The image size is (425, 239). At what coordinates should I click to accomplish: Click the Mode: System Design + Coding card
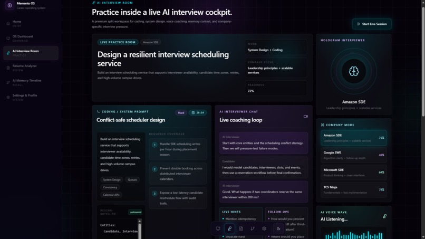pyautogui.click(x=276, y=47)
